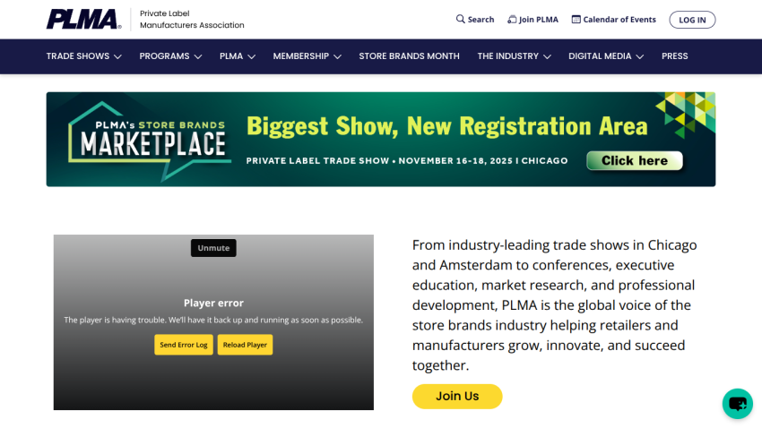Expand the Membership chevron arrow
This screenshot has width=762, height=428.
[337, 56]
